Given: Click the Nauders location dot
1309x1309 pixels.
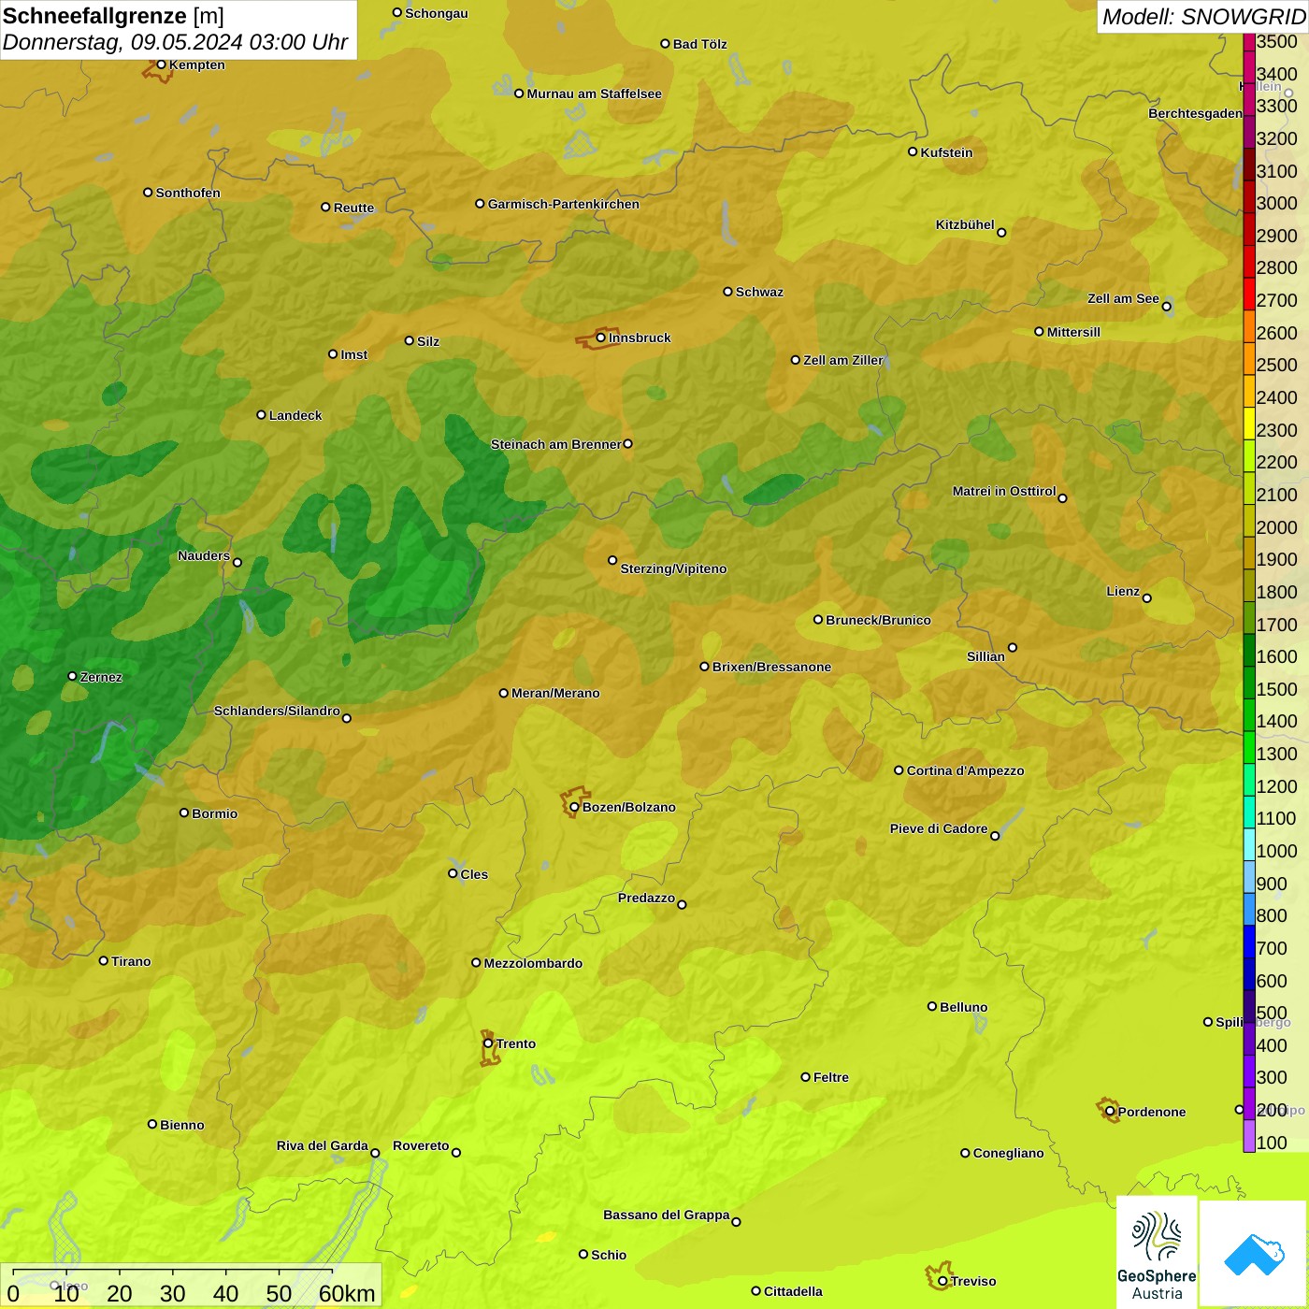Looking at the screenshot, I should point(237,562).
